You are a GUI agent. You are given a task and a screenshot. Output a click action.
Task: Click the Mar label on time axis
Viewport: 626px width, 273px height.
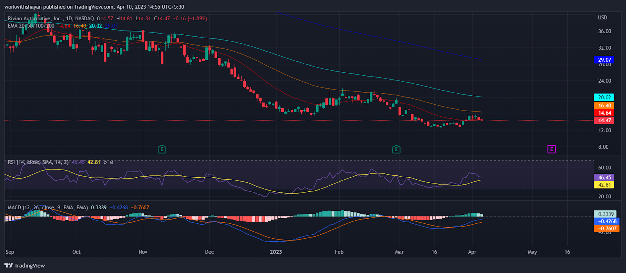coord(399,252)
